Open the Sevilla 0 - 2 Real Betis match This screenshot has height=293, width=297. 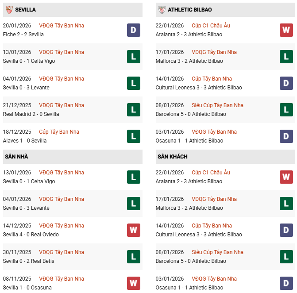tap(29, 261)
